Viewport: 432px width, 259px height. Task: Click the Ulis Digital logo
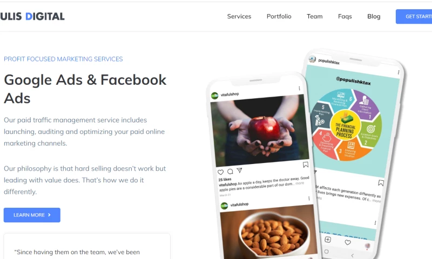tap(32, 17)
